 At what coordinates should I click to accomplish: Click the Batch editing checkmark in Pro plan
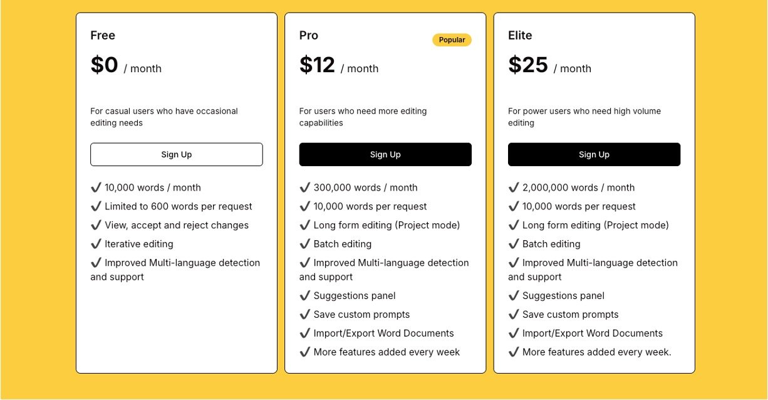click(x=305, y=244)
